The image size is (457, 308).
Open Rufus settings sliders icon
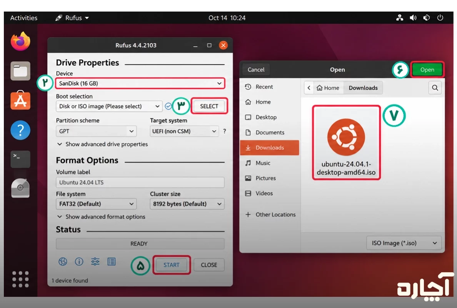coord(95,262)
